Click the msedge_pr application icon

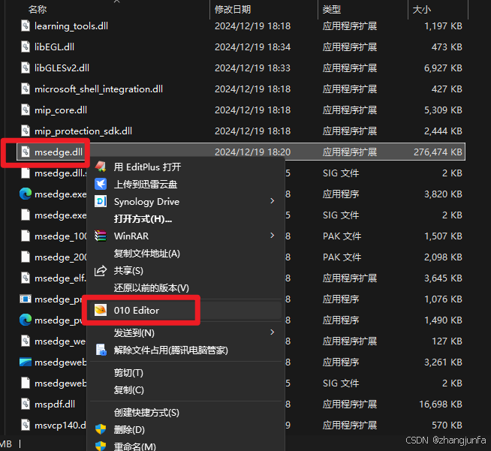[26, 299]
